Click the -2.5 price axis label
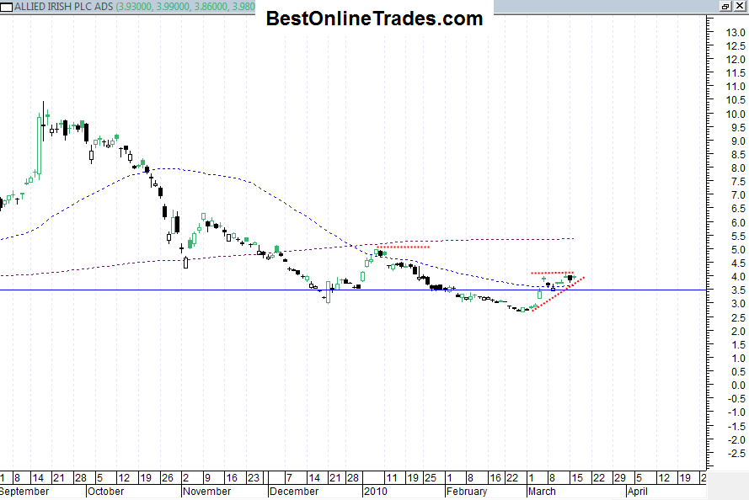749x500 pixels. (737, 453)
